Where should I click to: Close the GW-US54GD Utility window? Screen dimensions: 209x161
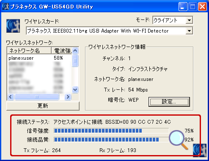(202, 6)
